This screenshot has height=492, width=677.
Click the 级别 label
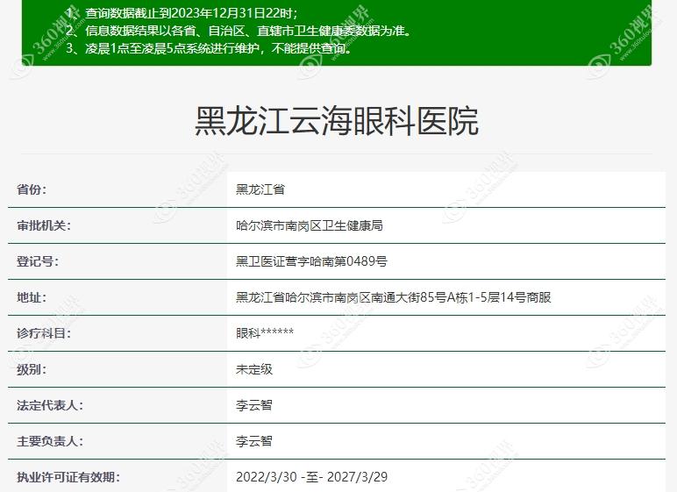(32, 370)
